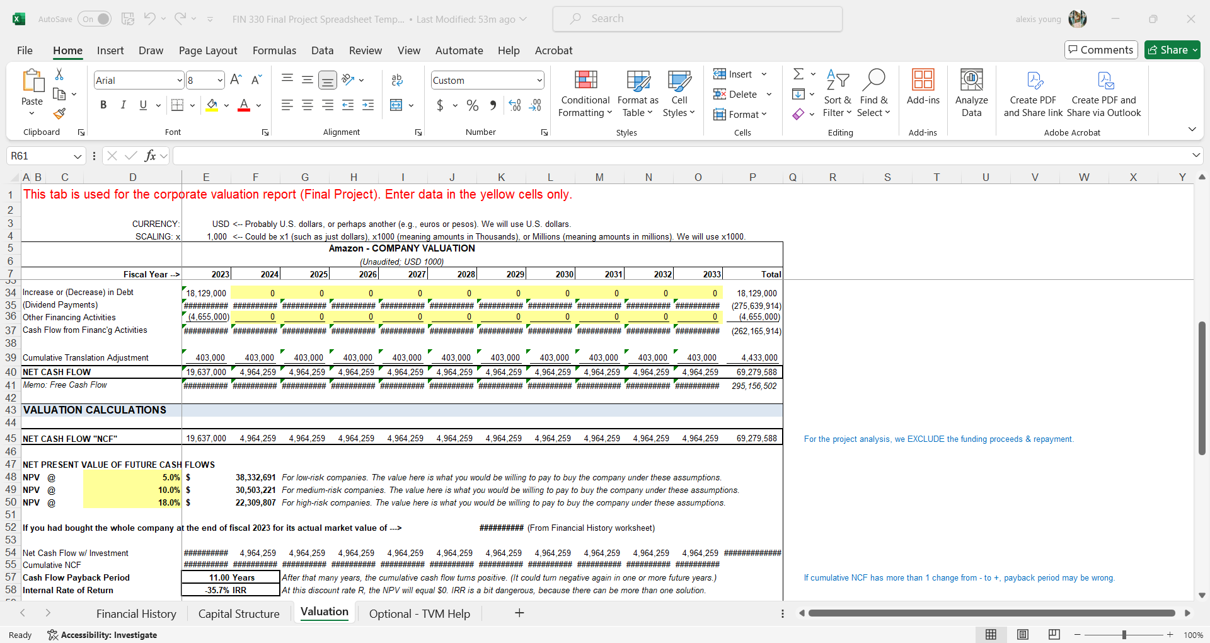Open Conditional Formatting options
This screenshot has width=1210, height=643.
click(585, 93)
